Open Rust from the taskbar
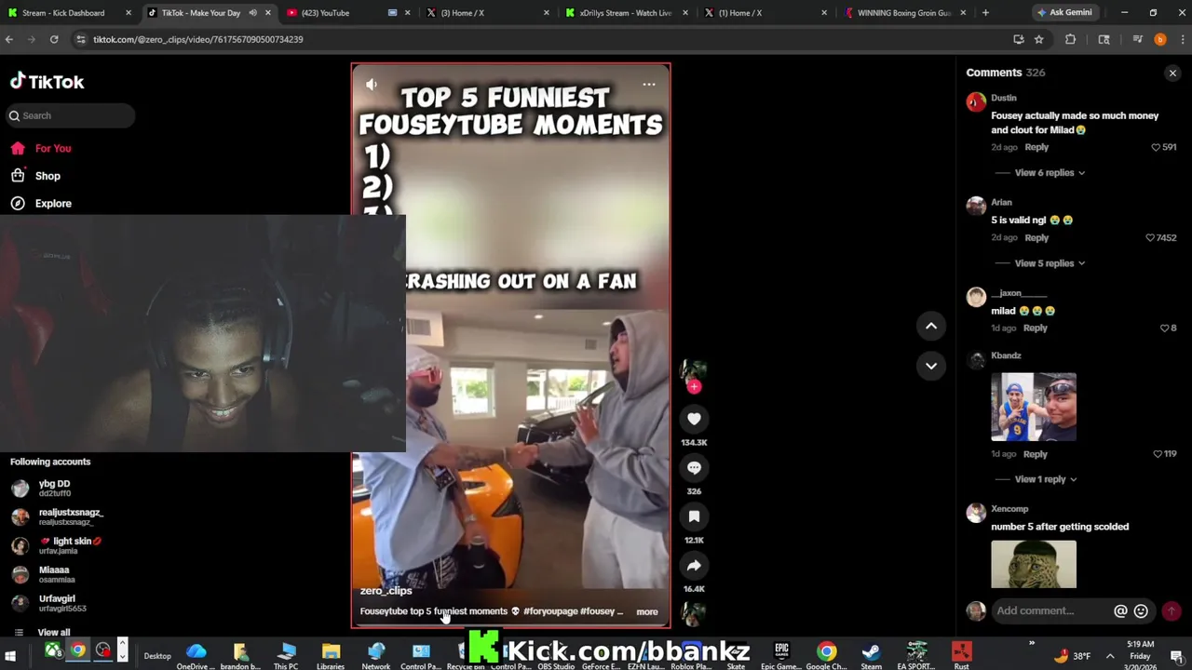This screenshot has width=1192, height=670. (x=961, y=655)
